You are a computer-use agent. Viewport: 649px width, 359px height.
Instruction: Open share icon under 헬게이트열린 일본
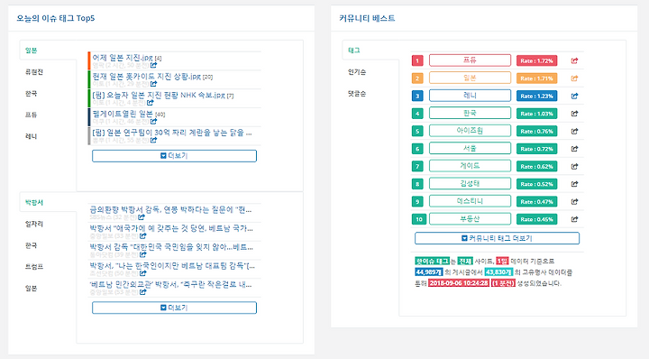[153, 122]
